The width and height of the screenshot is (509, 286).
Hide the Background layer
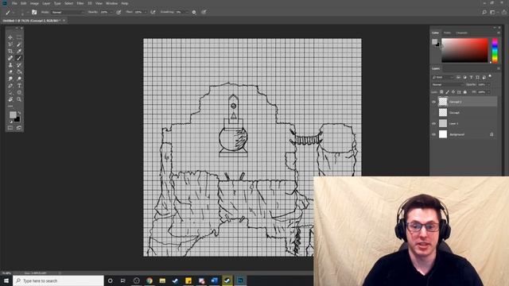(x=434, y=134)
